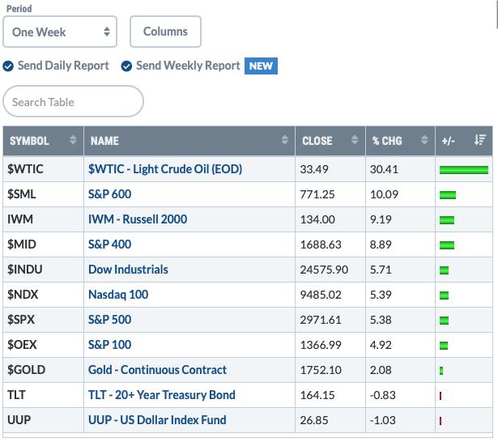Click close value 134.00

[317, 219]
